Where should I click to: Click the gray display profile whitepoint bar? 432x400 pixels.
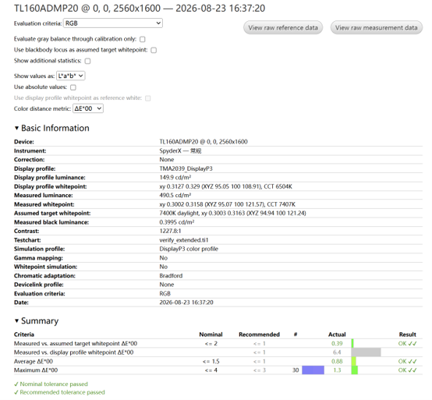[366, 352]
